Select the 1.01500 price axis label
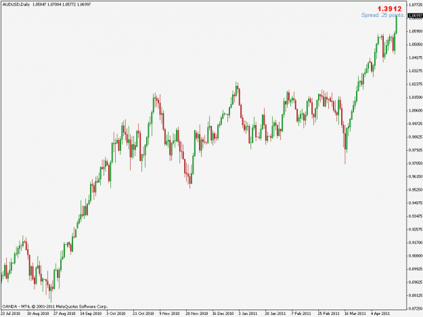 416,97
